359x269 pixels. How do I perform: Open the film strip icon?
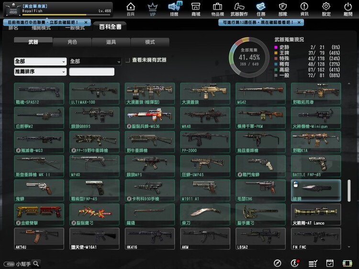[x=347, y=264]
